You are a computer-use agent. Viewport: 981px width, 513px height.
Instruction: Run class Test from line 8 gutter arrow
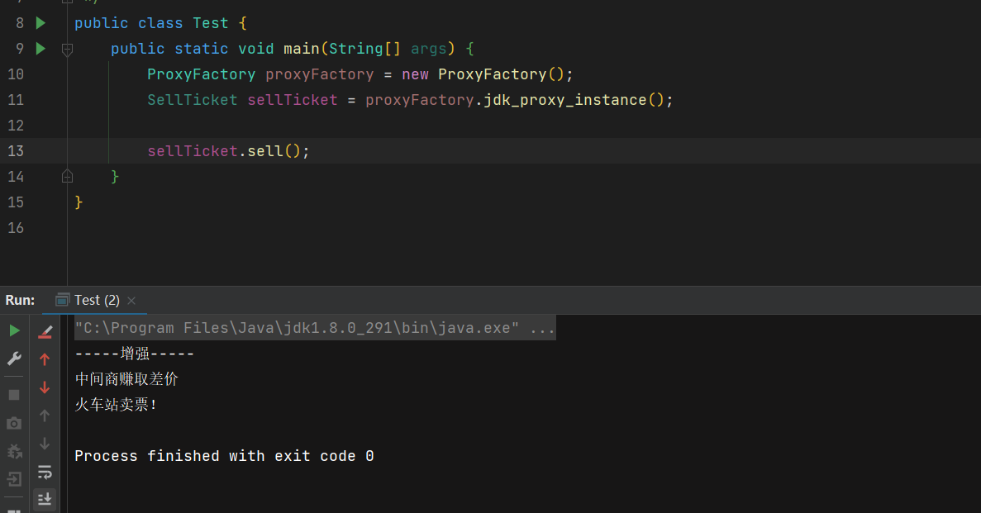pyautogui.click(x=40, y=23)
